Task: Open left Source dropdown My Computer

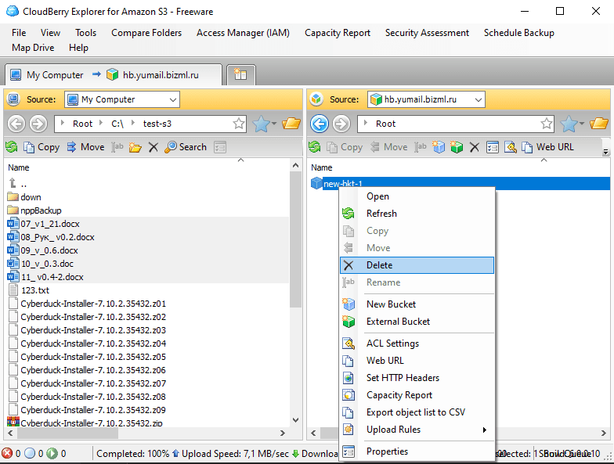Action: 122,99
